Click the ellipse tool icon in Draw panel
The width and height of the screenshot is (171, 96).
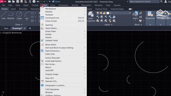tap(32, 17)
